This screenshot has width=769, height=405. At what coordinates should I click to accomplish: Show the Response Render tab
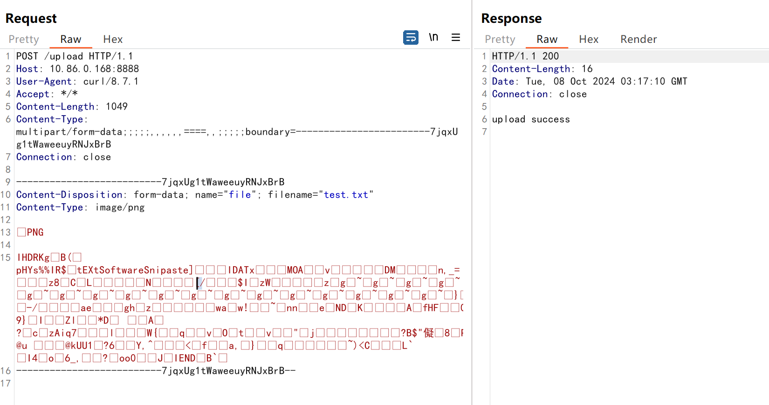click(639, 40)
